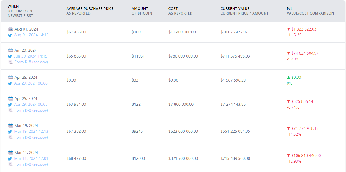Click Twitter bird icon for Apr 29, 2024 08:05

tap(10, 105)
